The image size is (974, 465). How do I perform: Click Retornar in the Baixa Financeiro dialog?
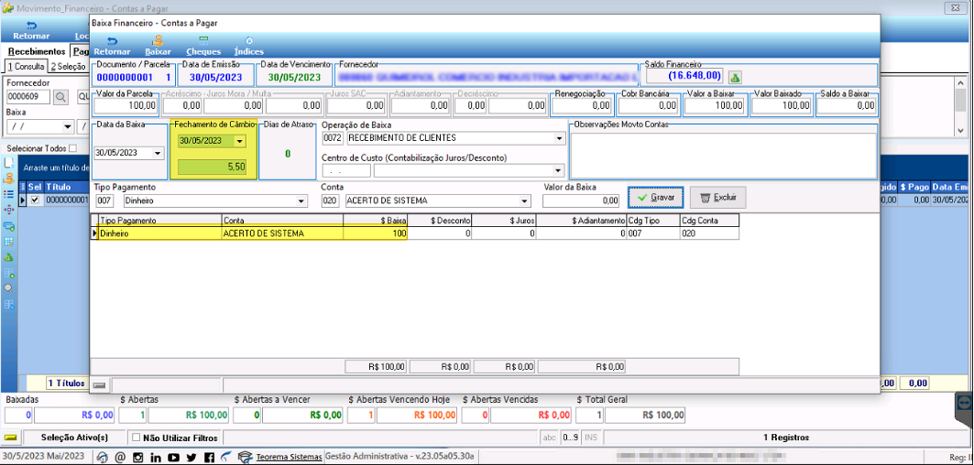click(112, 46)
